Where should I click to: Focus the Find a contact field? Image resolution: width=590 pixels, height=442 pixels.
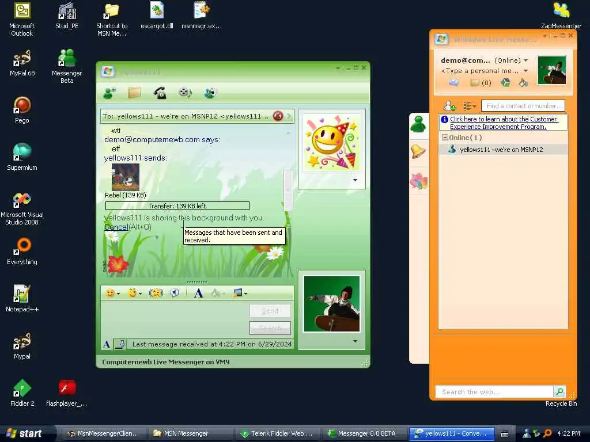tap(523, 106)
